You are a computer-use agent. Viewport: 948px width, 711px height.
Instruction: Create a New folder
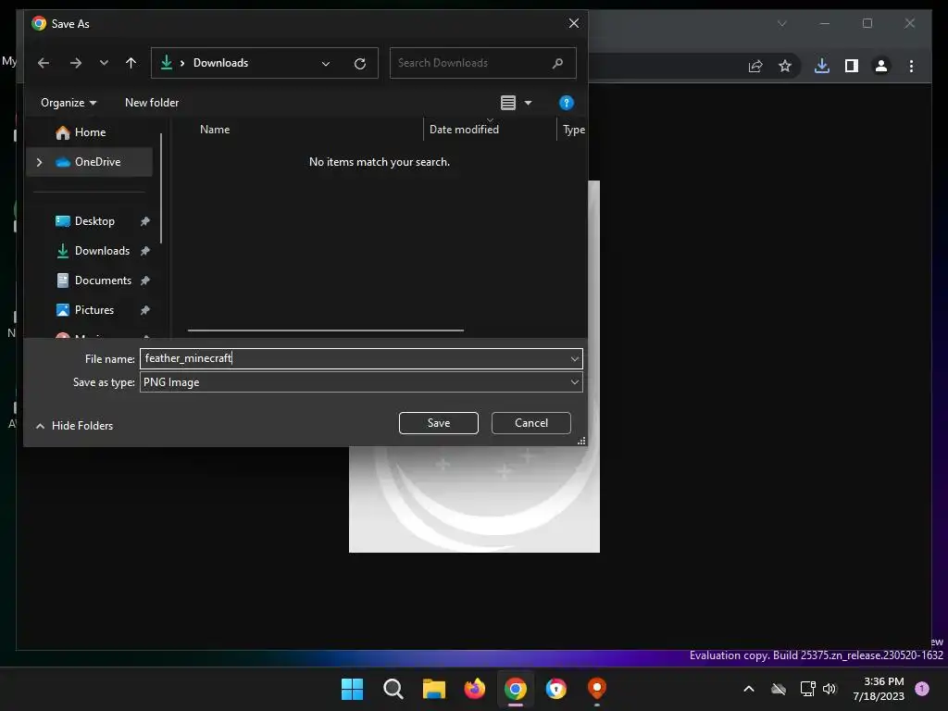[x=152, y=103]
